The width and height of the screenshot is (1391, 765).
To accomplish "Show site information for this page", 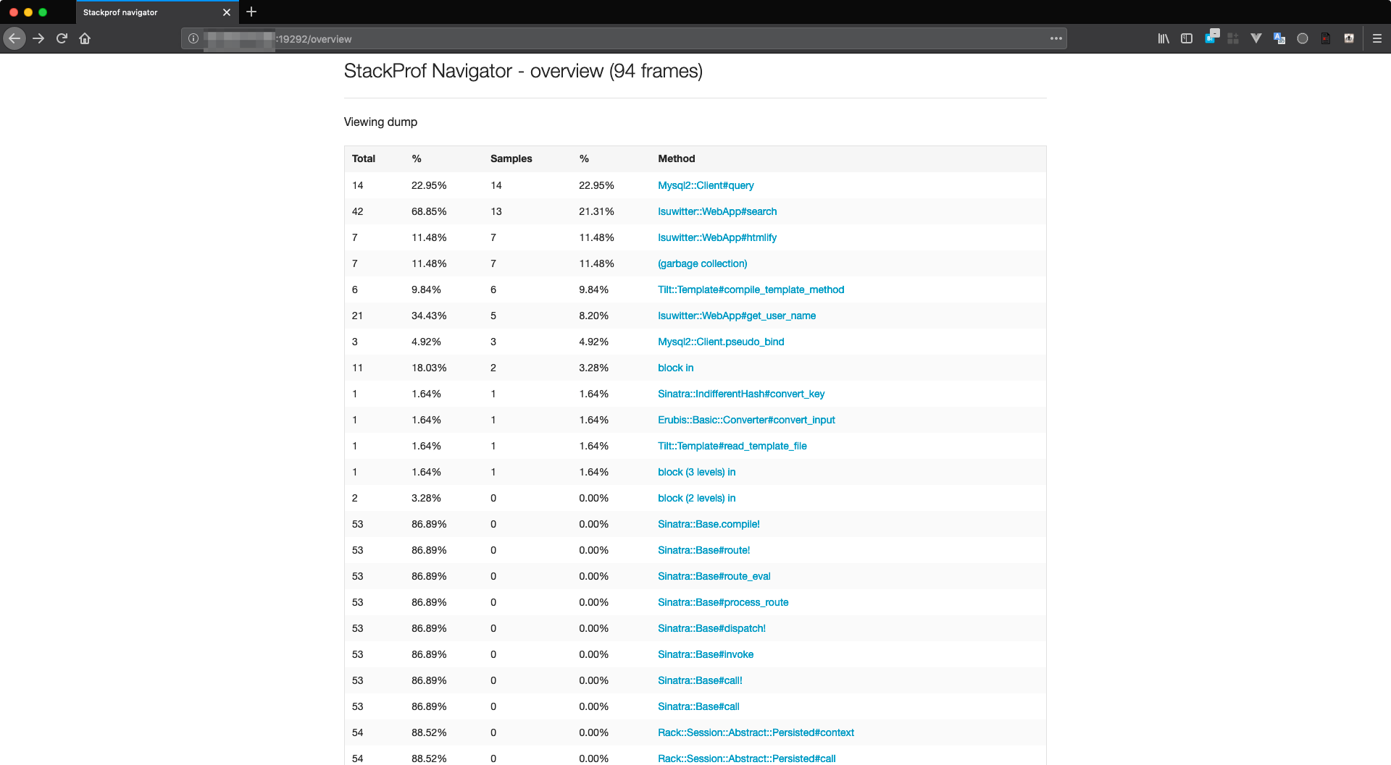I will [193, 38].
